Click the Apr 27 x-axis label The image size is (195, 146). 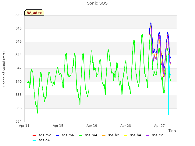click(x=159, y=126)
